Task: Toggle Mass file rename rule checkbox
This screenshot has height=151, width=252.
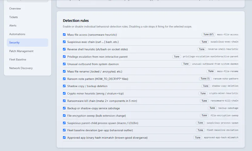Action: pyautogui.click(x=64, y=71)
